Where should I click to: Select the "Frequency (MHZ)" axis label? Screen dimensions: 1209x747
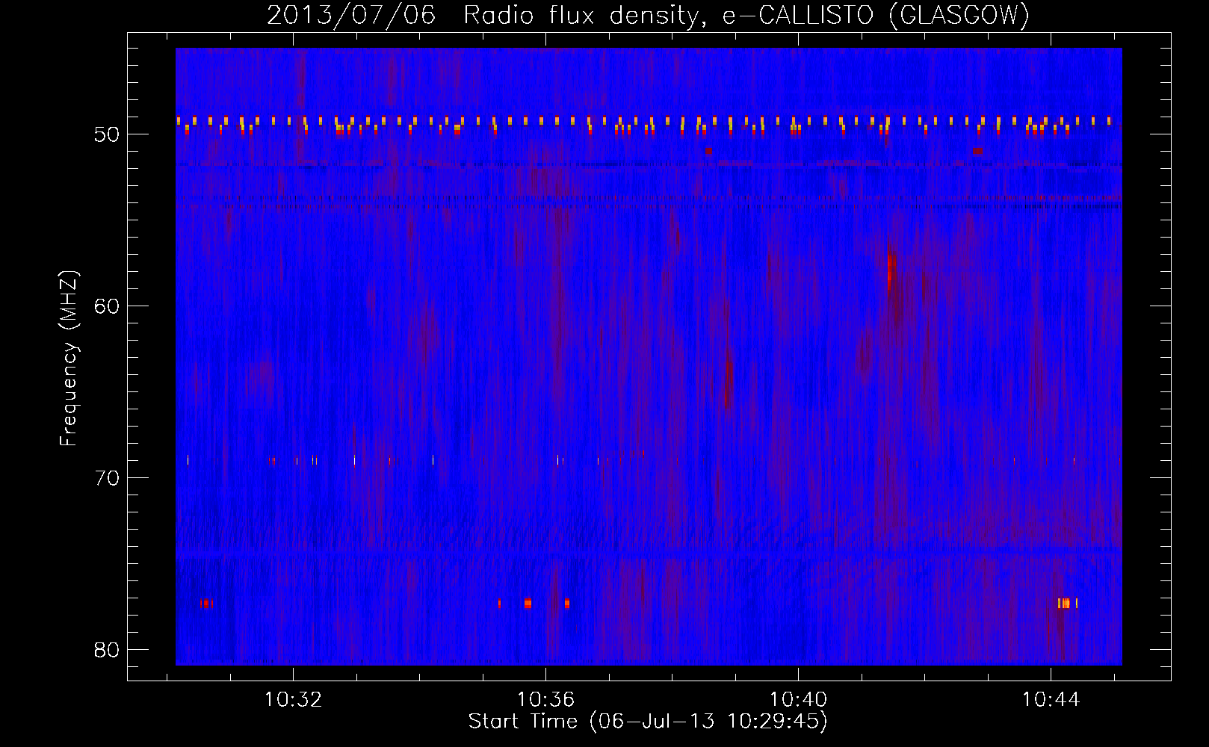tap(69, 359)
